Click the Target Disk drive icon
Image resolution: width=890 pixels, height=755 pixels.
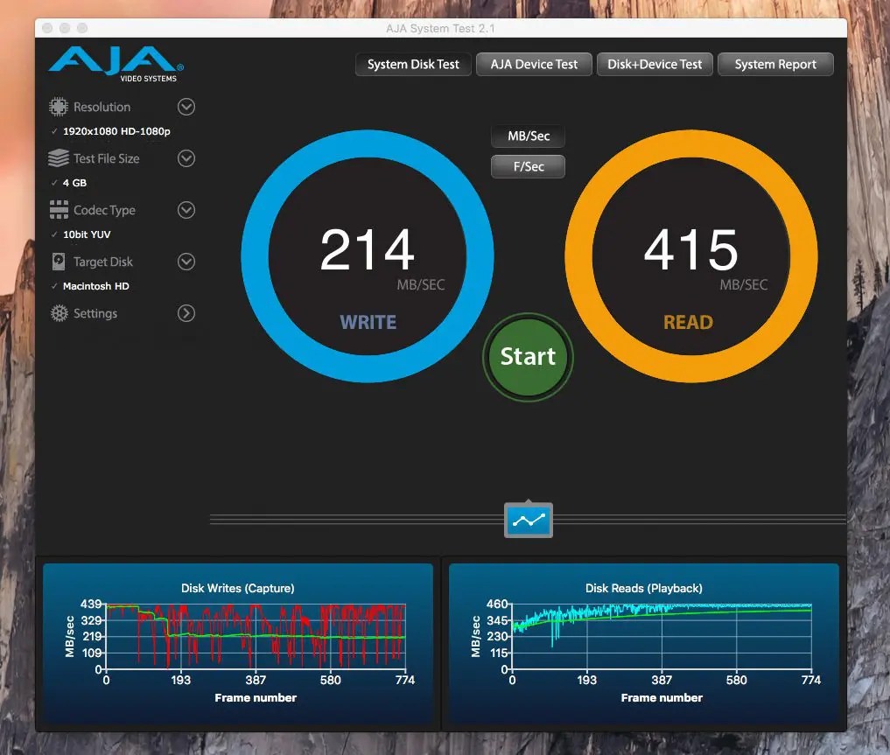tap(59, 262)
